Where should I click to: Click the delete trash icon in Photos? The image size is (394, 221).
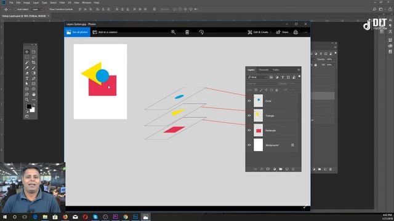187,32
